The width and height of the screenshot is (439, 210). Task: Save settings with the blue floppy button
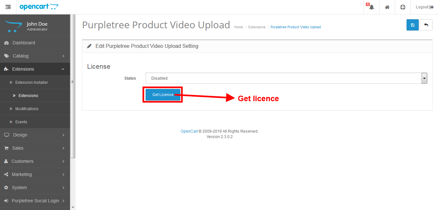(413, 25)
